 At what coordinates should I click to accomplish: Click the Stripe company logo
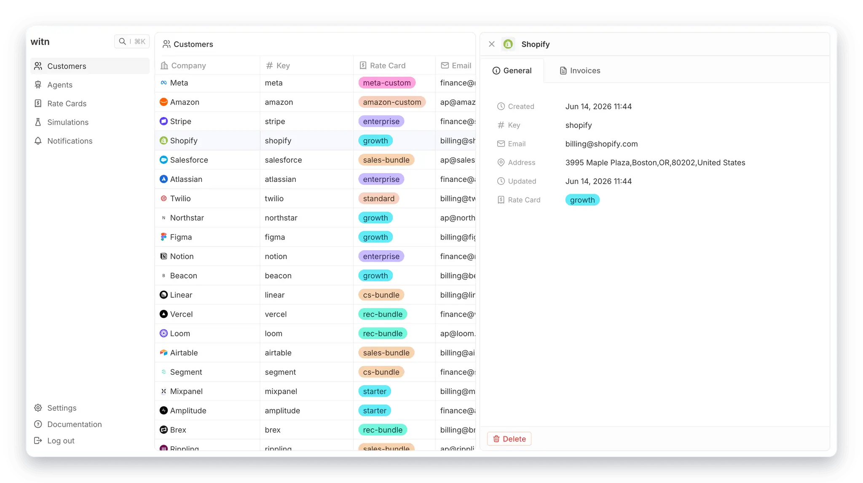click(x=163, y=121)
